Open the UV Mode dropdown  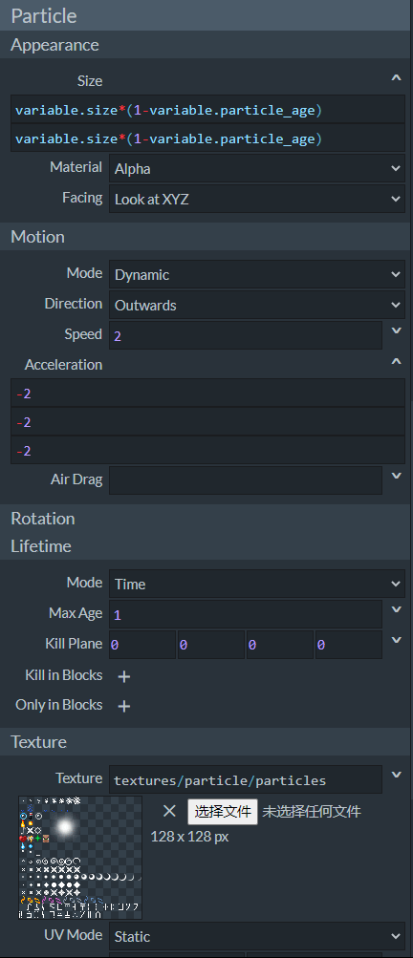point(257,936)
